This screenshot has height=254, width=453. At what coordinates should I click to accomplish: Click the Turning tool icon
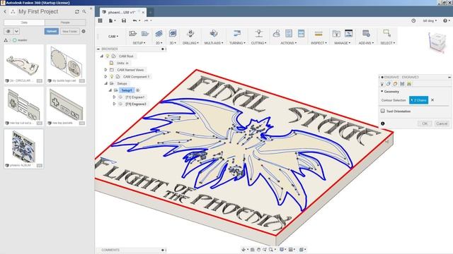click(237, 33)
